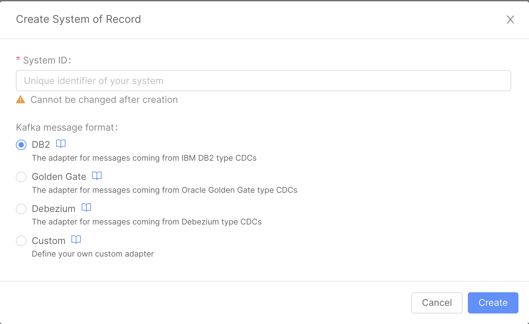Open the Debezium documentation icon
Screen dimensions: 529x324
(x=86, y=208)
